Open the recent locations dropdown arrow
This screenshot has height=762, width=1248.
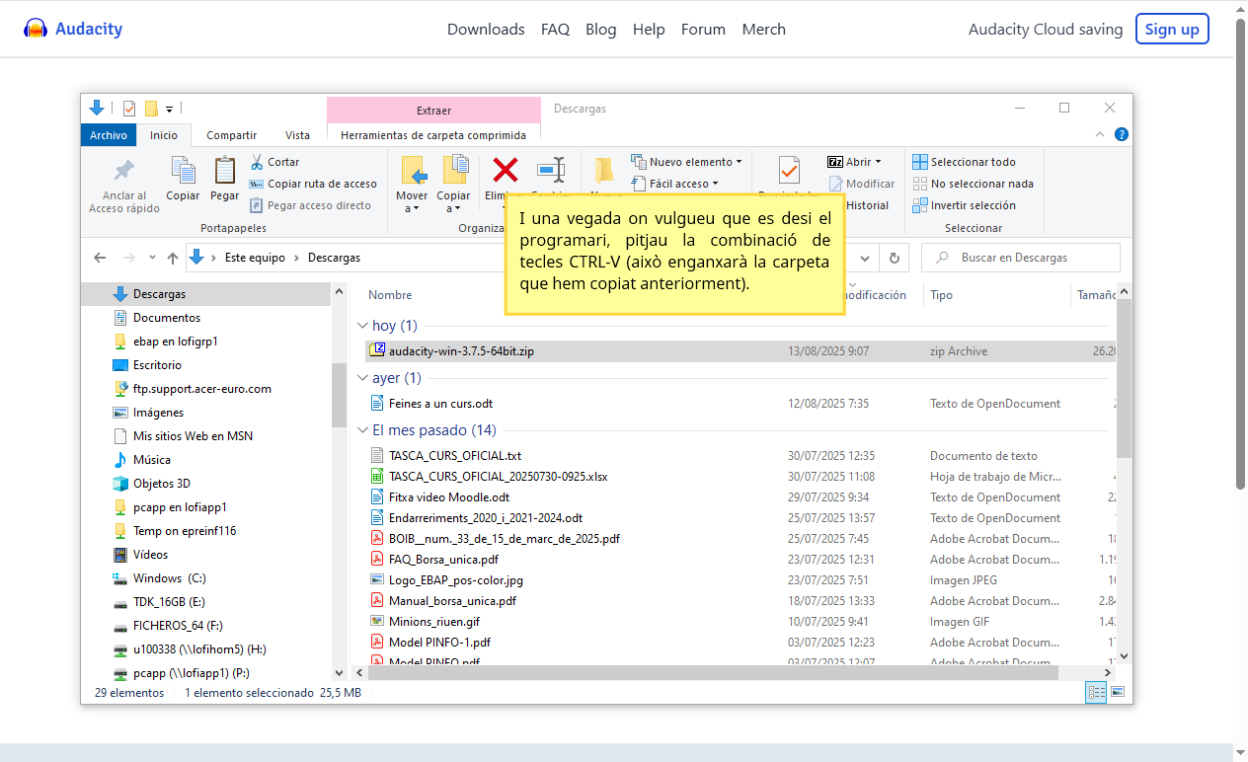pos(152,258)
